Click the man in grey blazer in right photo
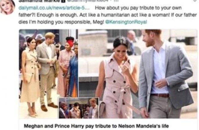The image size is (199, 130). click(165, 74)
